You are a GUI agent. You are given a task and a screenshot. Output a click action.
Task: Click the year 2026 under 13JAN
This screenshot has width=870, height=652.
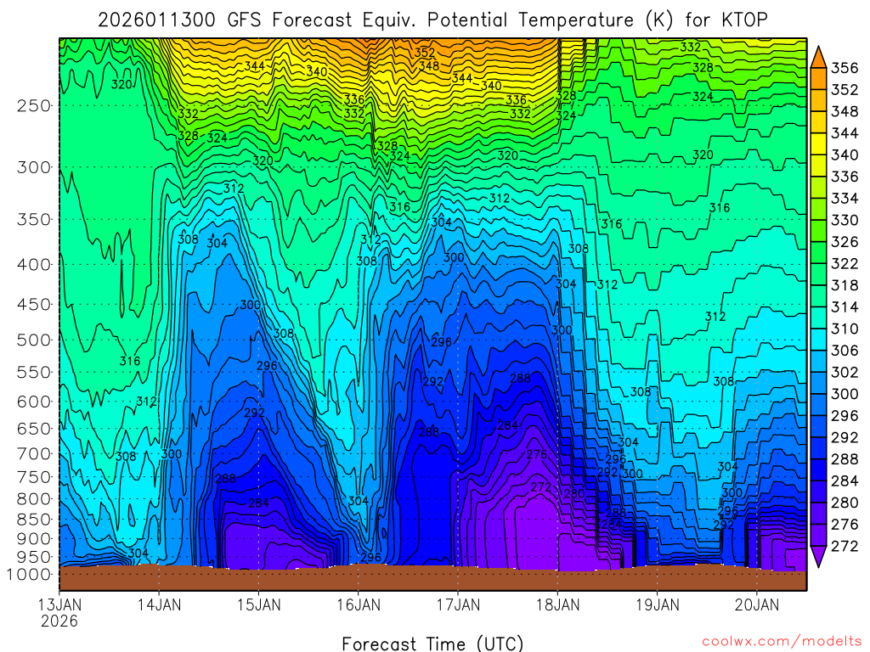pos(59,621)
